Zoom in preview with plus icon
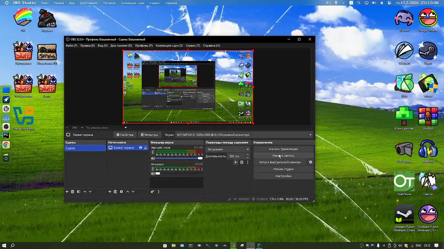Viewport: 444px width, 249px height. point(82,127)
